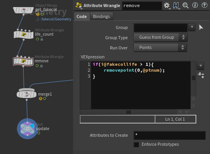Open the gear settings menu
The width and height of the screenshot is (210, 154).
tap(167, 5)
